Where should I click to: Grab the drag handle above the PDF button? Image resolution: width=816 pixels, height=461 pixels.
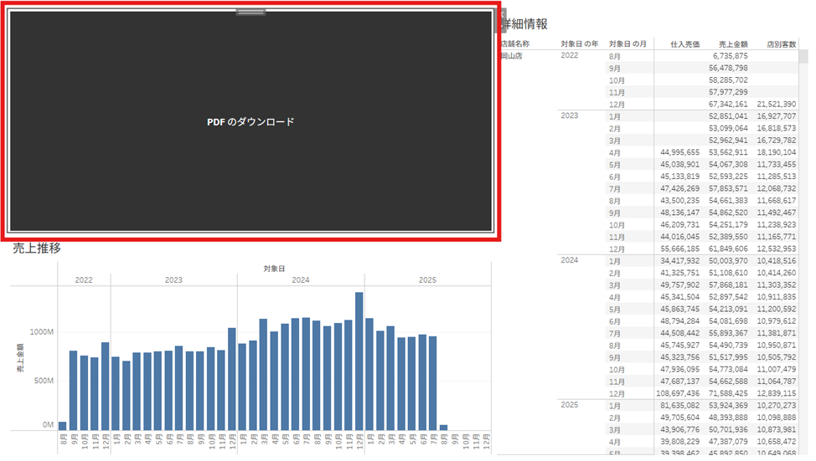250,12
